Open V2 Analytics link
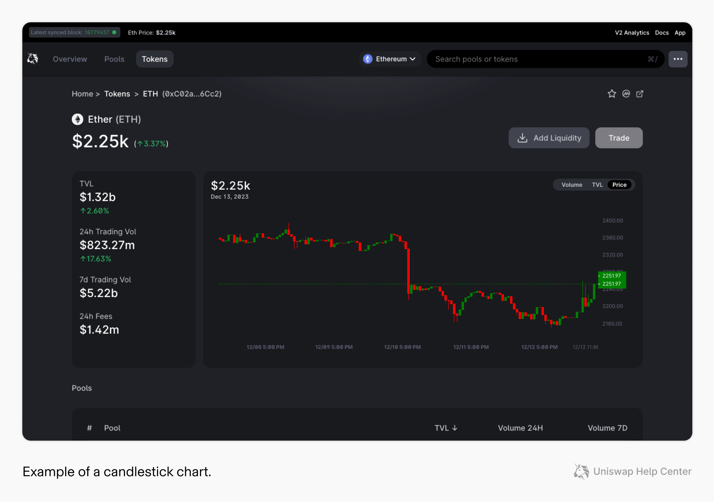The width and height of the screenshot is (714, 502). tap(632, 32)
